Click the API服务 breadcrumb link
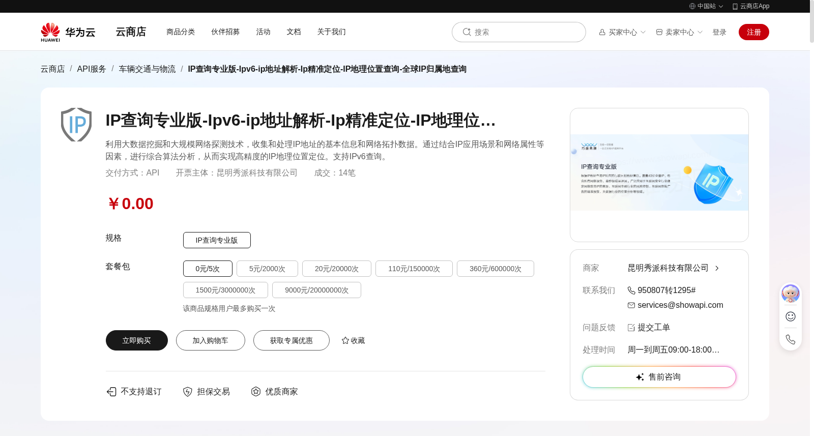Screen dimensions: 814x436 92,69
